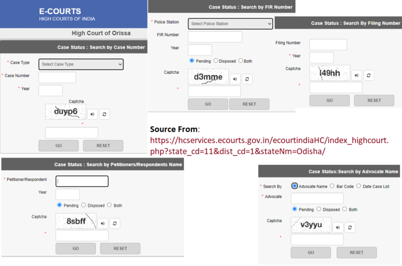Click GO in Search by Case Number
The width and height of the screenshot is (402, 266).
tap(59, 146)
